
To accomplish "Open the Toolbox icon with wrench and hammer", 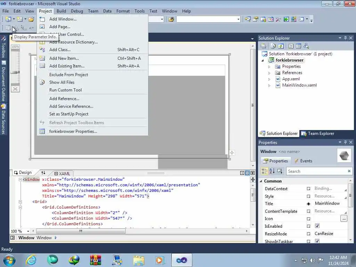I will pyautogui.click(x=3, y=39).
